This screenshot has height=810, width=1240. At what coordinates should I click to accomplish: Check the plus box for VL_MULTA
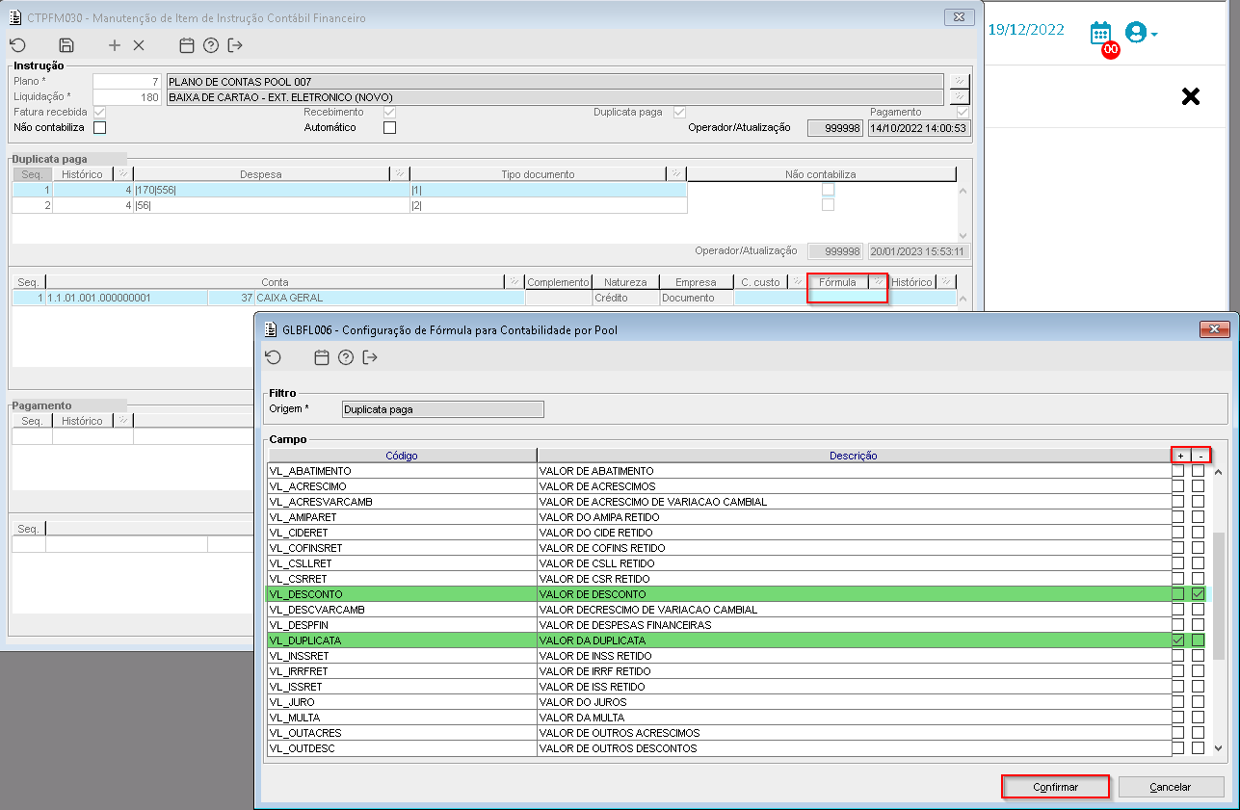coord(1178,718)
